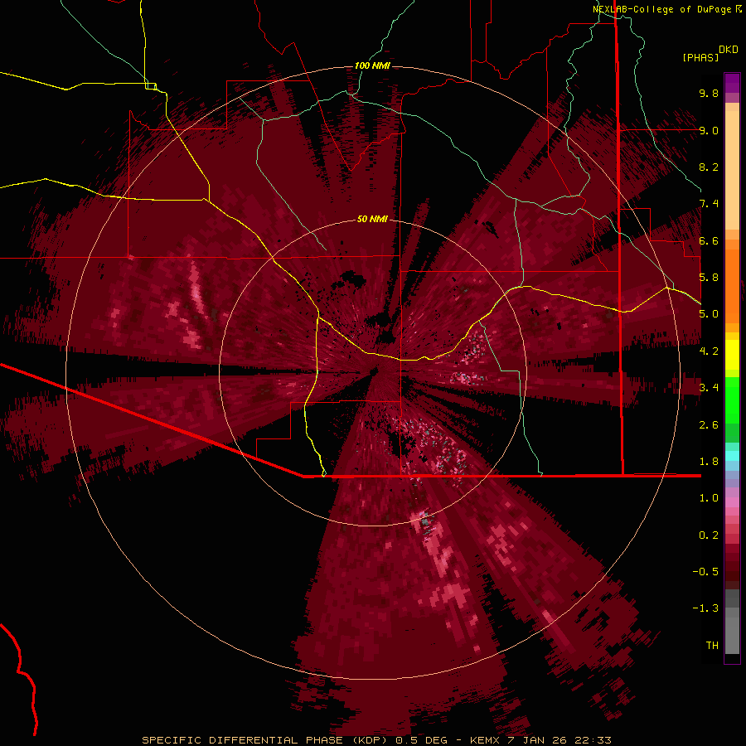Screen dimensions: 746x746
Task: Click the 6.6 legend value
Action: (709, 240)
